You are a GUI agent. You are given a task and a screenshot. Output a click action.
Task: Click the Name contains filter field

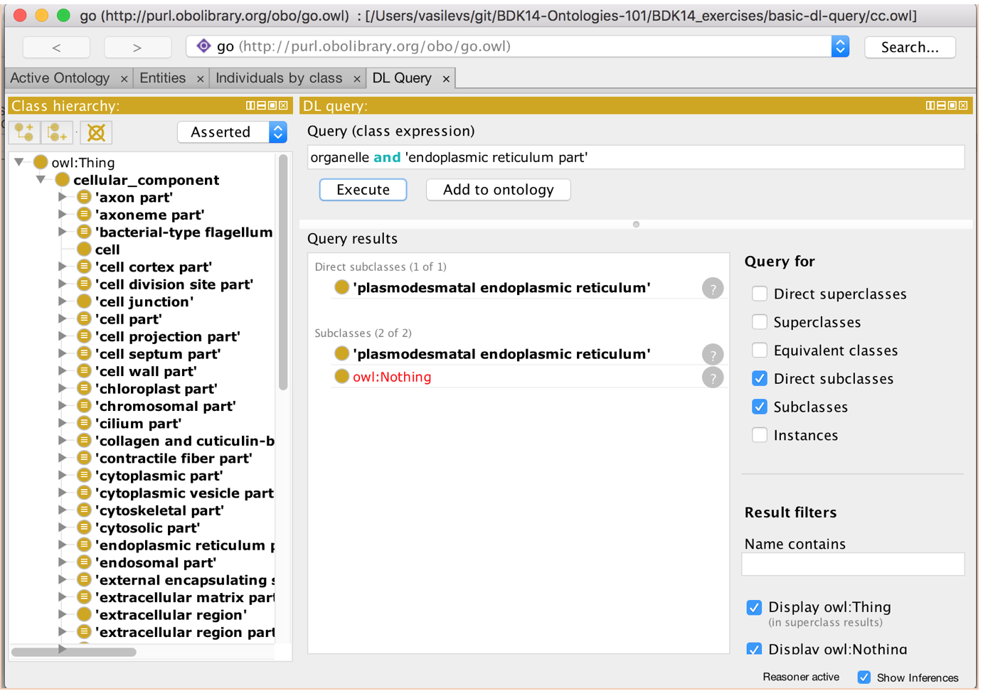(x=853, y=564)
